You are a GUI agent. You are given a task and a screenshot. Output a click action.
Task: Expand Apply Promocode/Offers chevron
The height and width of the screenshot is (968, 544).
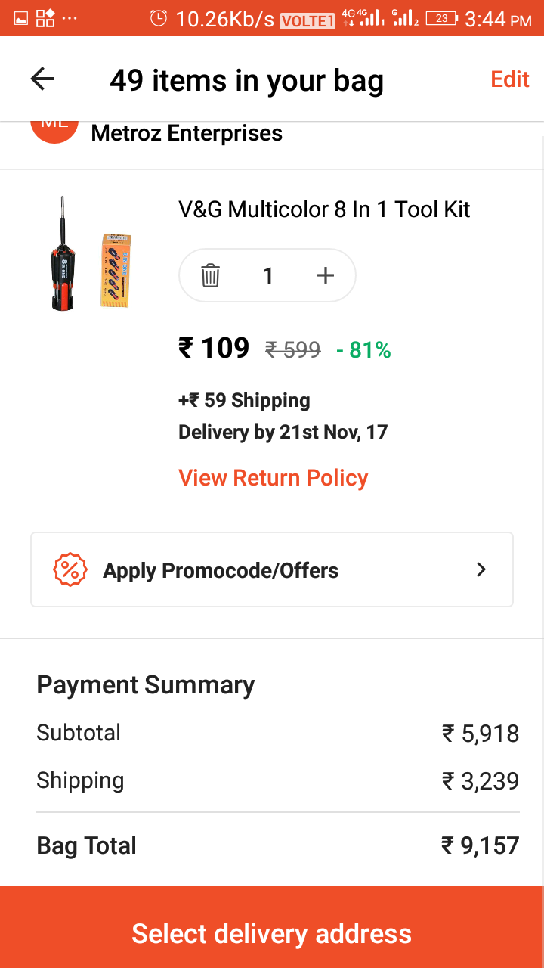tap(481, 570)
